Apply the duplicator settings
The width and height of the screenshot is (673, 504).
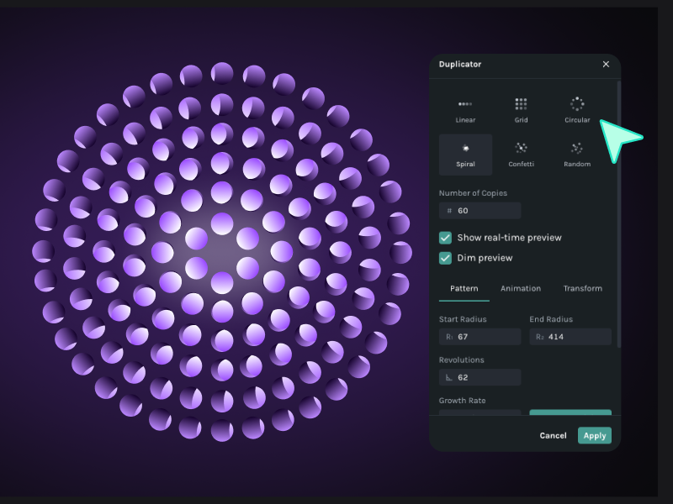pyautogui.click(x=594, y=435)
